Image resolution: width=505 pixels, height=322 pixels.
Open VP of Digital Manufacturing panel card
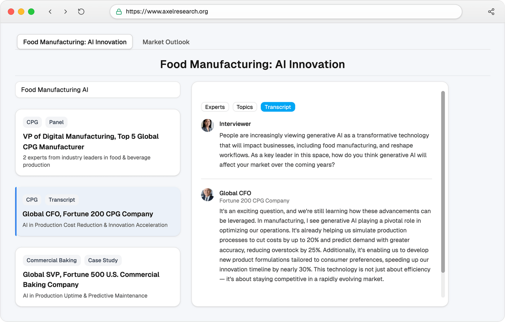97,142
